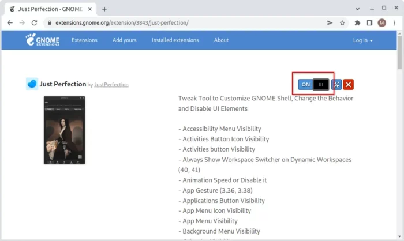404x241 pixels.
Task: Click the GNOME Extensions logo
Action: pyautogui.click(x=43, y=40)
